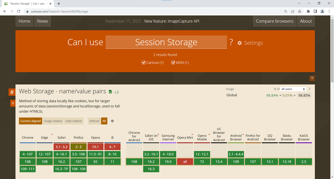Click the Edge column header
The image size is (334, 179).
point(45,137)
